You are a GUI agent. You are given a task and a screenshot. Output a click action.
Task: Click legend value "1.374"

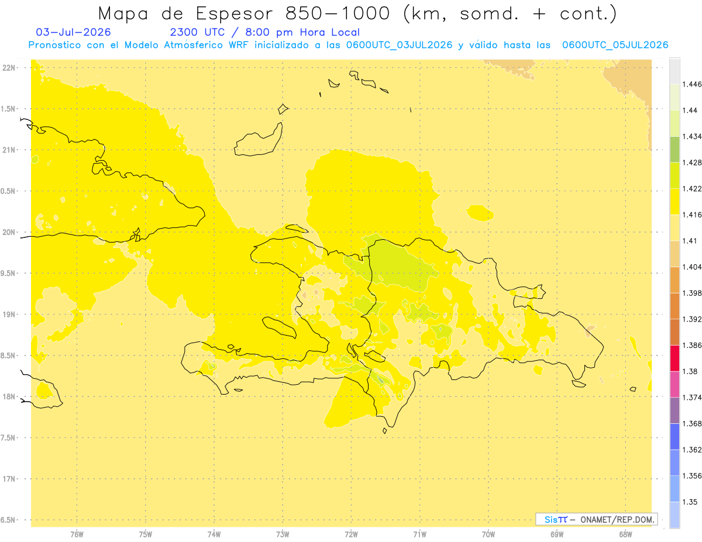693,398
